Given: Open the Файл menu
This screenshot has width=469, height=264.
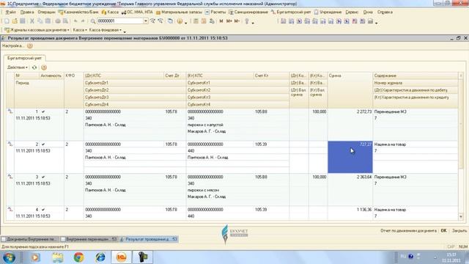Looking at the screenshot, I should 11,12.
